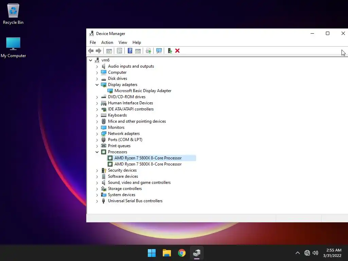Open File Explorer from taskbar
Image resolution: width=348 pixels, height=261 pixels.
click(x=167, y=253)
